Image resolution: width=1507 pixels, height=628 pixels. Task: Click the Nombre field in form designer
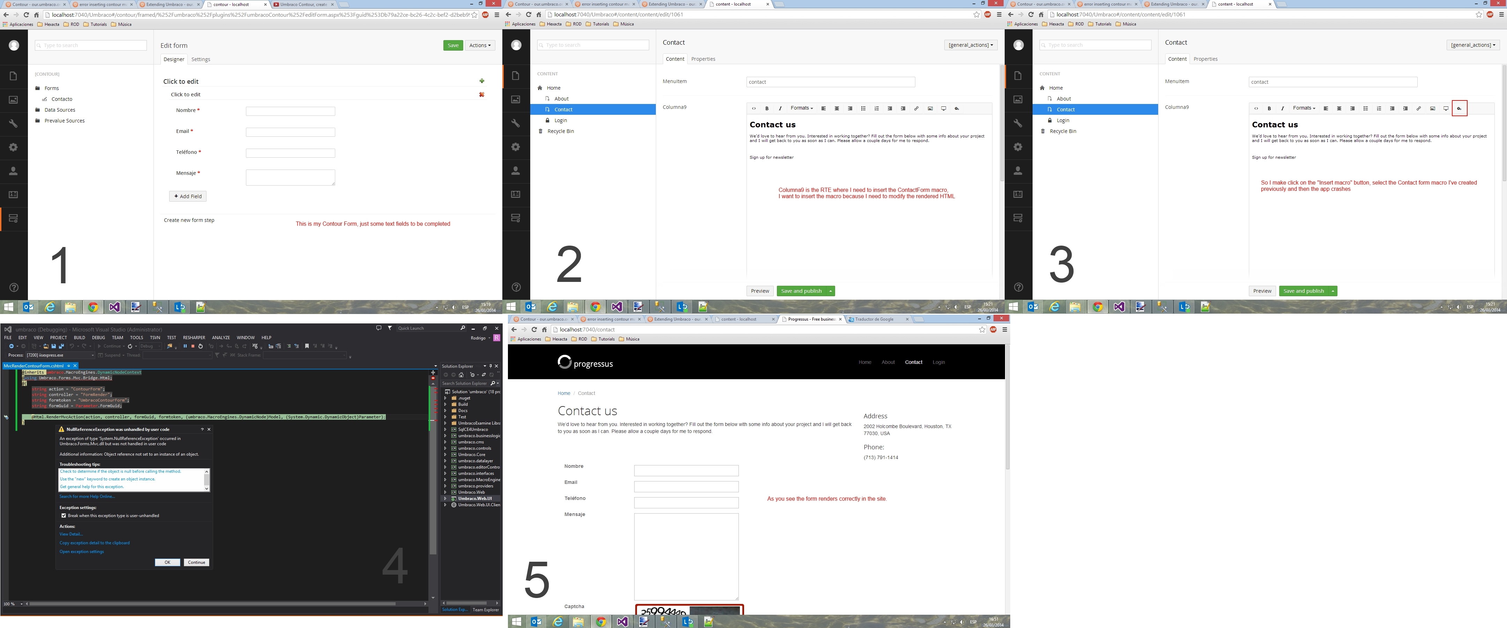pos(290,111)
